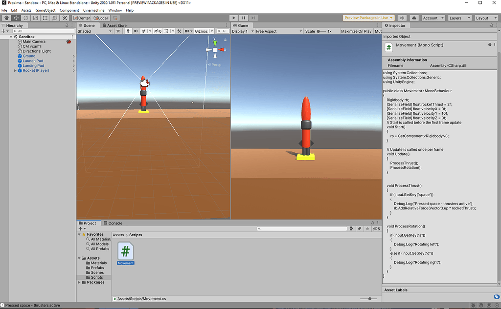Open cloud services with the cloud icon

pyautogui.click(x=414, y=18)
